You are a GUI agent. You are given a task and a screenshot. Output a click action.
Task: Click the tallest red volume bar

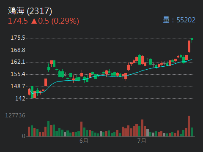point(189,126)
